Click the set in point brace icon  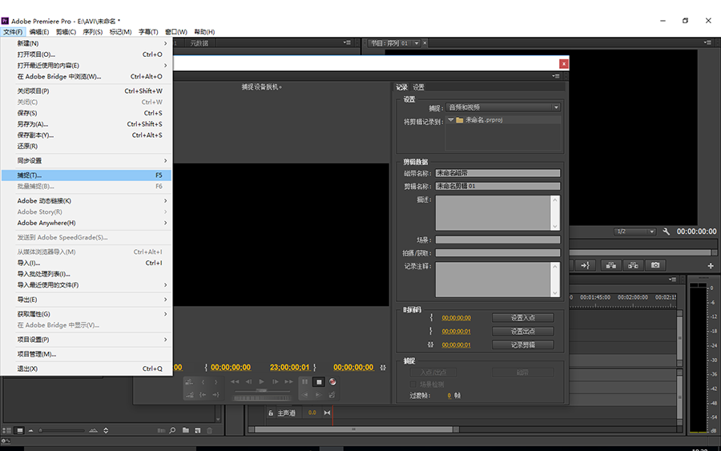click(x=203, y=382)
